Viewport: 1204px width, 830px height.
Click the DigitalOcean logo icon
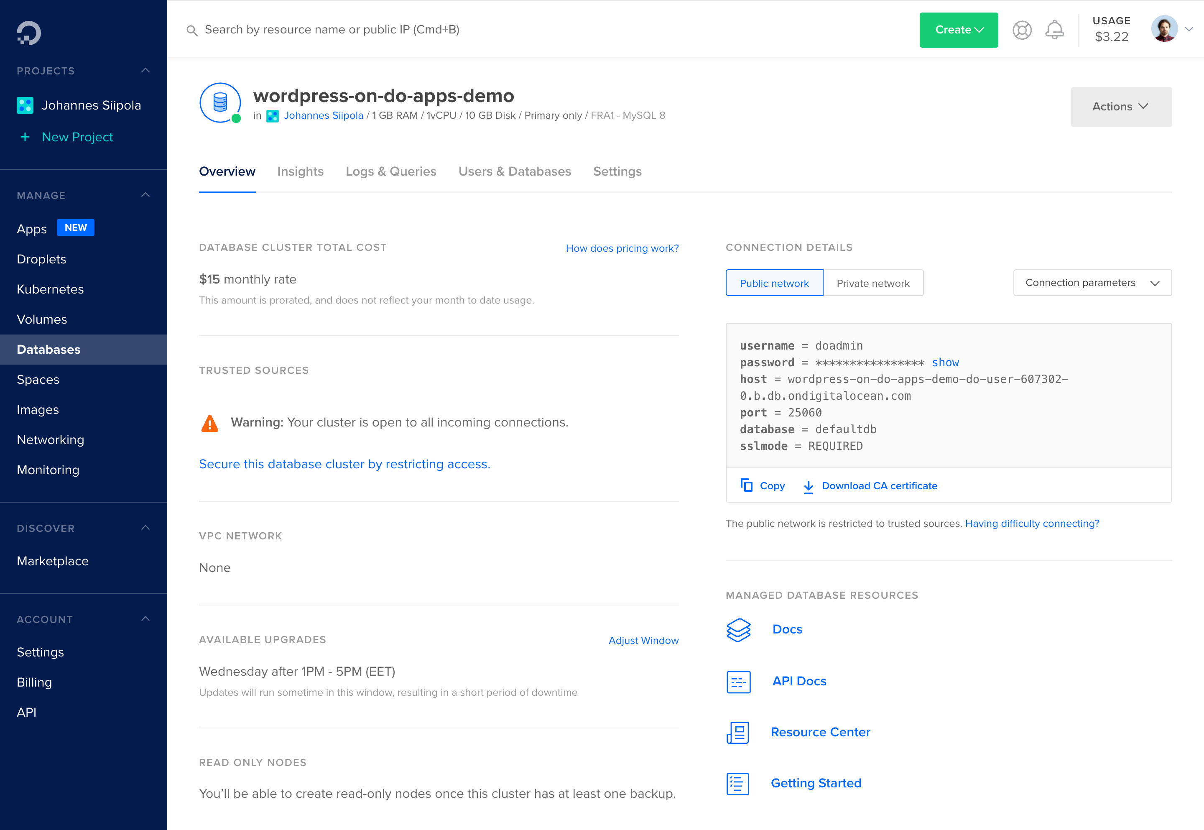(28, 33)
